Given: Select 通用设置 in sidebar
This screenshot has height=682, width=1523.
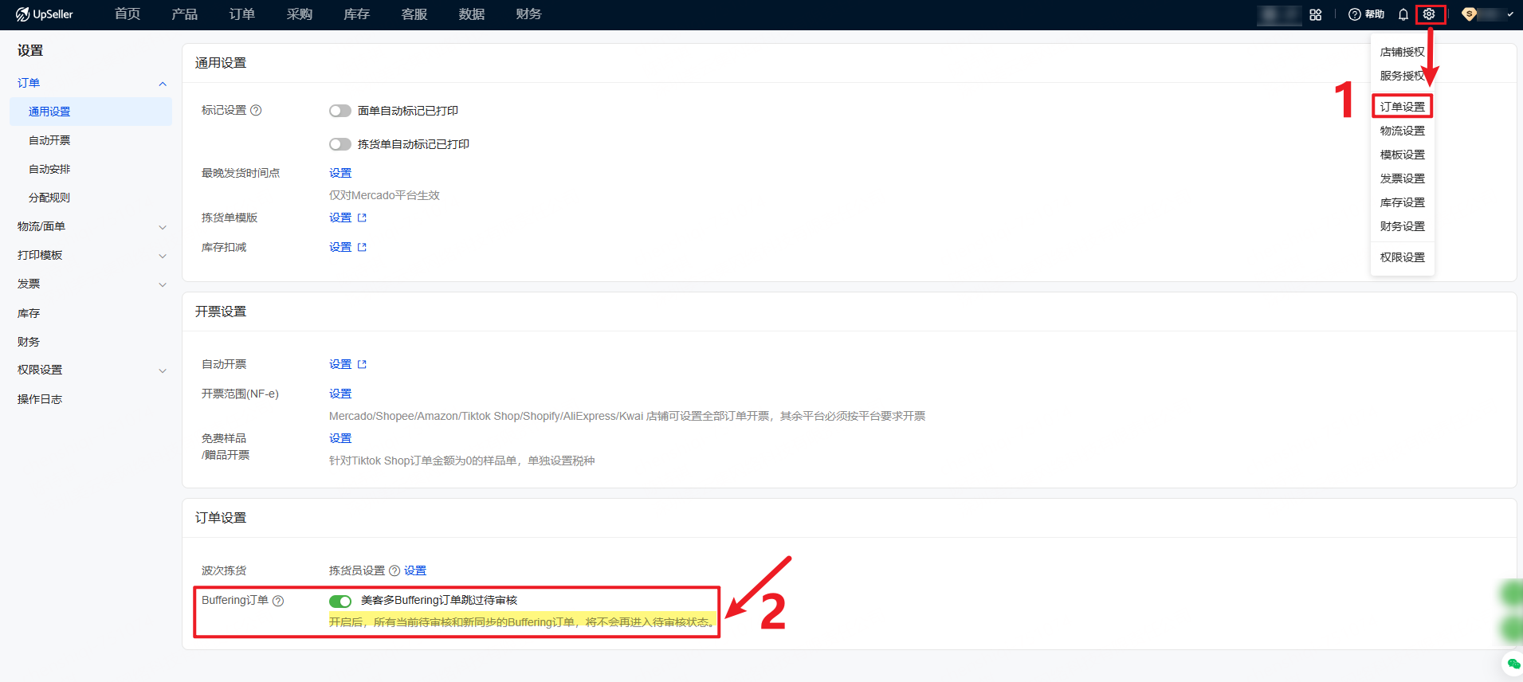Looking at the screenshot, I should pyautogui.click(x=91, y=112).
